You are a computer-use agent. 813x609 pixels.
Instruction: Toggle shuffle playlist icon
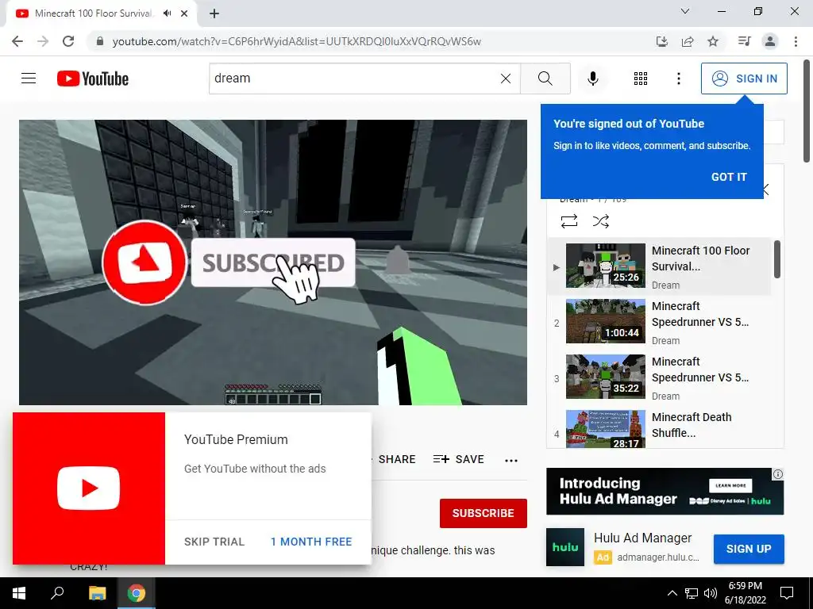(x=600, y=222)
